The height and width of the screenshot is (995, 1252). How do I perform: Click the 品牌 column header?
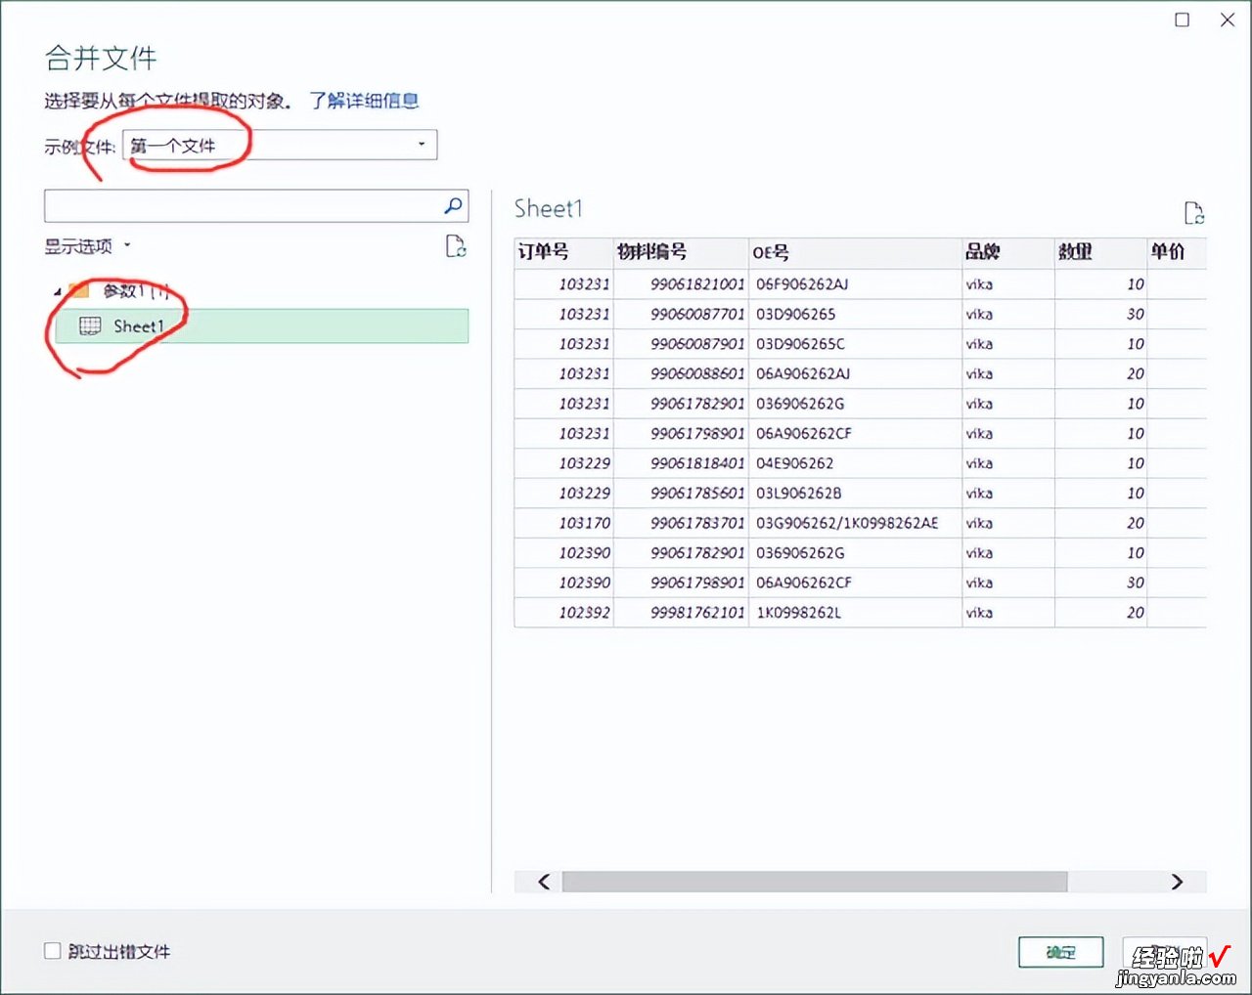1008,252
